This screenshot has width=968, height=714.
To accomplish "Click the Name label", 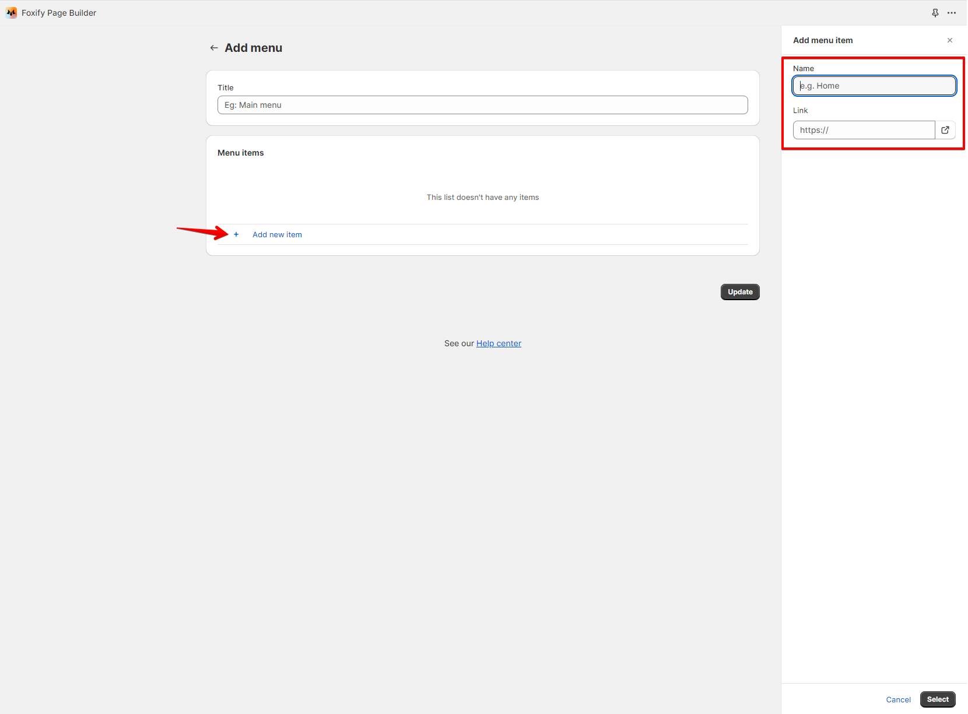I will click(x=804, y=68).
